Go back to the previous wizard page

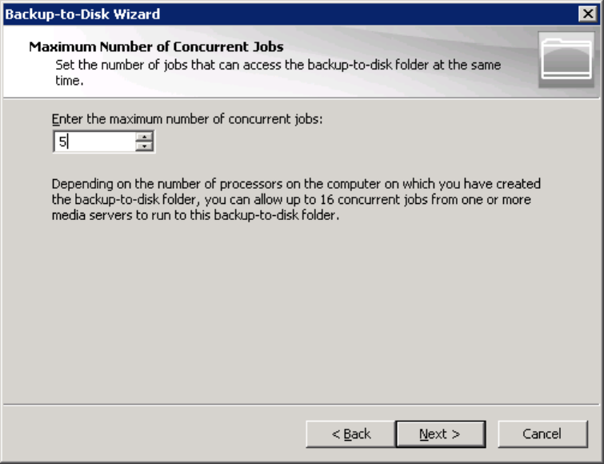click(x=350, y=434)
